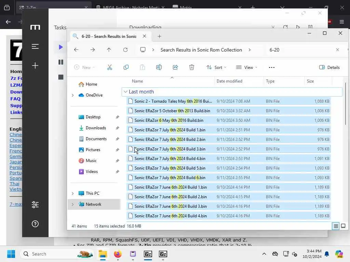This screenshot has width=350, height=262.
Task: Add a new Explorer tab
Action: [159, 36]
